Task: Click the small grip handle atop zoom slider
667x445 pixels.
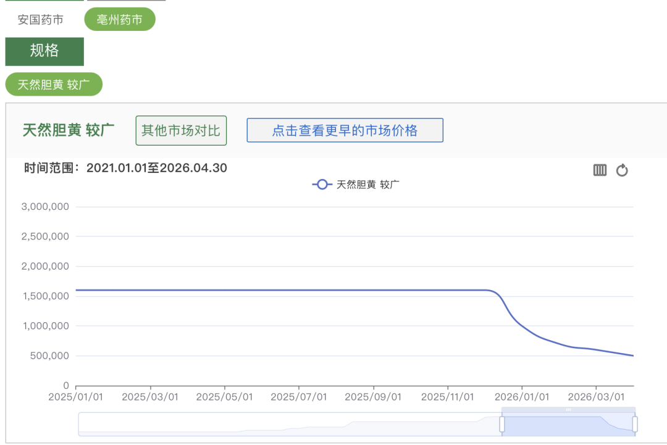Action: coord(568,410)
